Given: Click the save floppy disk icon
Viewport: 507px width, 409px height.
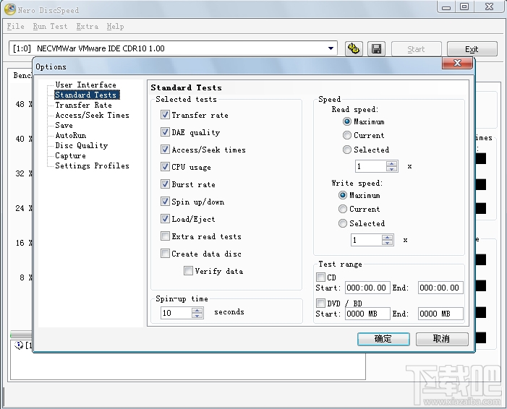Looking at the screenshot, I should point(376,49).
